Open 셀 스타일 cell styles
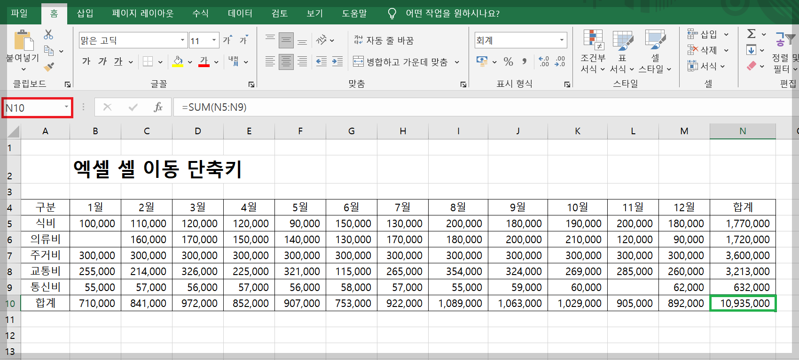 pos(655,52)
